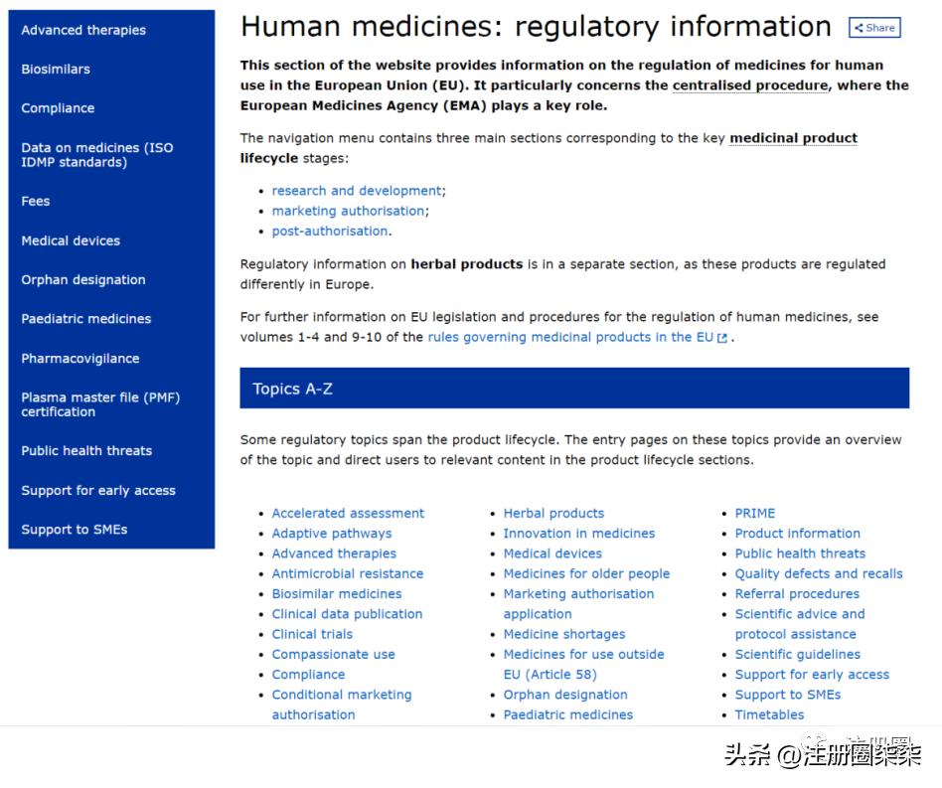942x788 pixels.
Task: Open 'Data on medicines (ISO IDMP standards)'
Action: [x=96, y=154]
